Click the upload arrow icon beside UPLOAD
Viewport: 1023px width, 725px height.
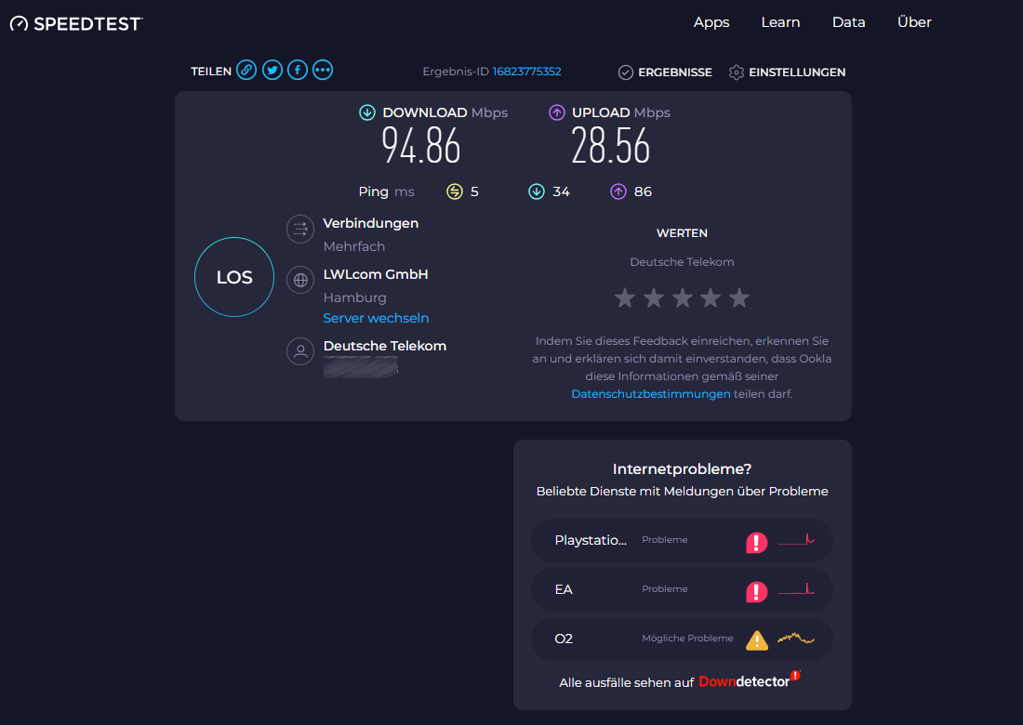556,112
